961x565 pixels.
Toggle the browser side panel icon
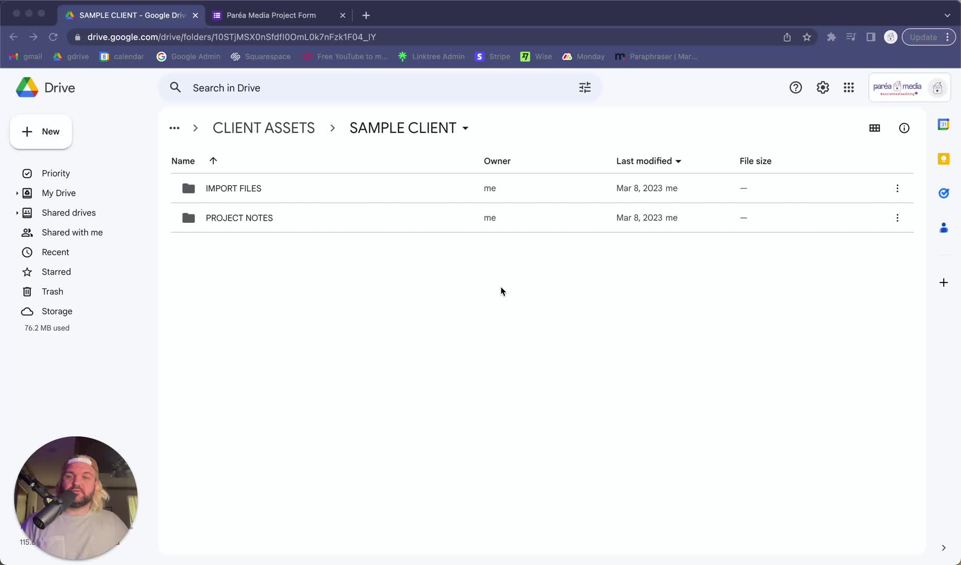tap(871, 37)
